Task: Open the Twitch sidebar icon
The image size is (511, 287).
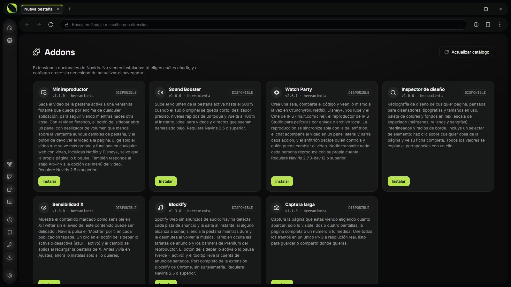Action: [x=10, y=176]
